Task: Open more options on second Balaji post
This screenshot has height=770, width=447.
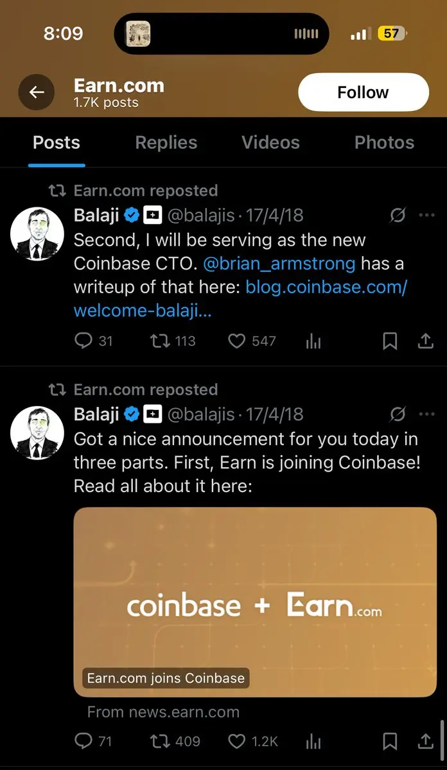Action: [426, 415]
